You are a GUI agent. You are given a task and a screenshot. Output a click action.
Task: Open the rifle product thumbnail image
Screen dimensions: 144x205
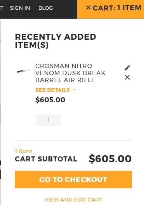(23, 71)
